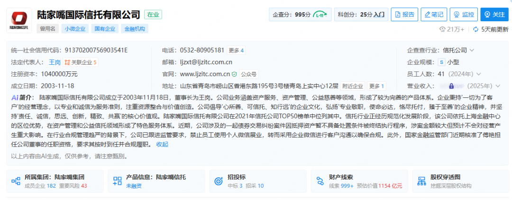The height and width of the screenshot is (200, 512).
Task: Click the company name heading
Action: click(89, 15)
